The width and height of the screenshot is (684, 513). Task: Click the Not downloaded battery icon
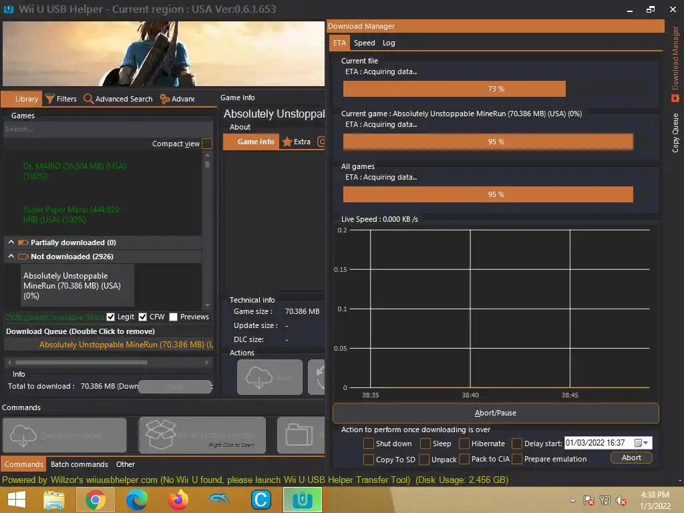(23, 256)
